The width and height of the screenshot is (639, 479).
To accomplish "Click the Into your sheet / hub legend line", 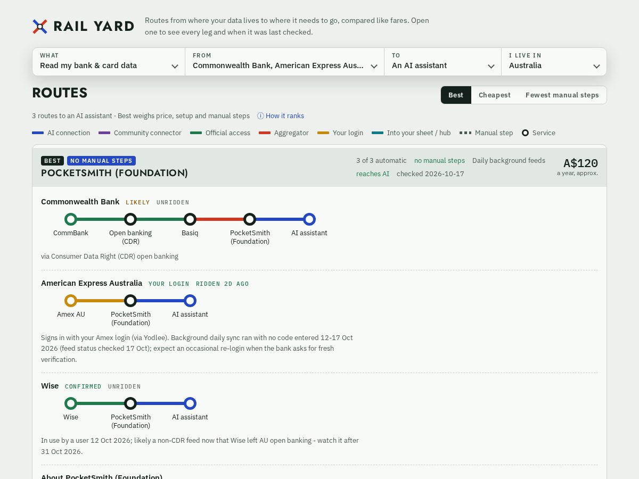I will pos(378,133).
